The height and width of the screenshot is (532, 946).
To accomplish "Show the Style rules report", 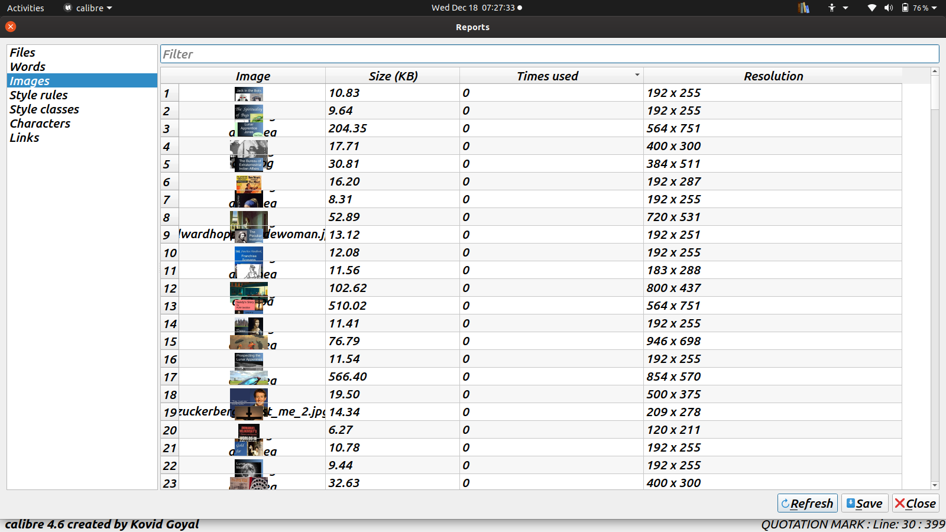I will pyautogui.click(x=82, y=95).
